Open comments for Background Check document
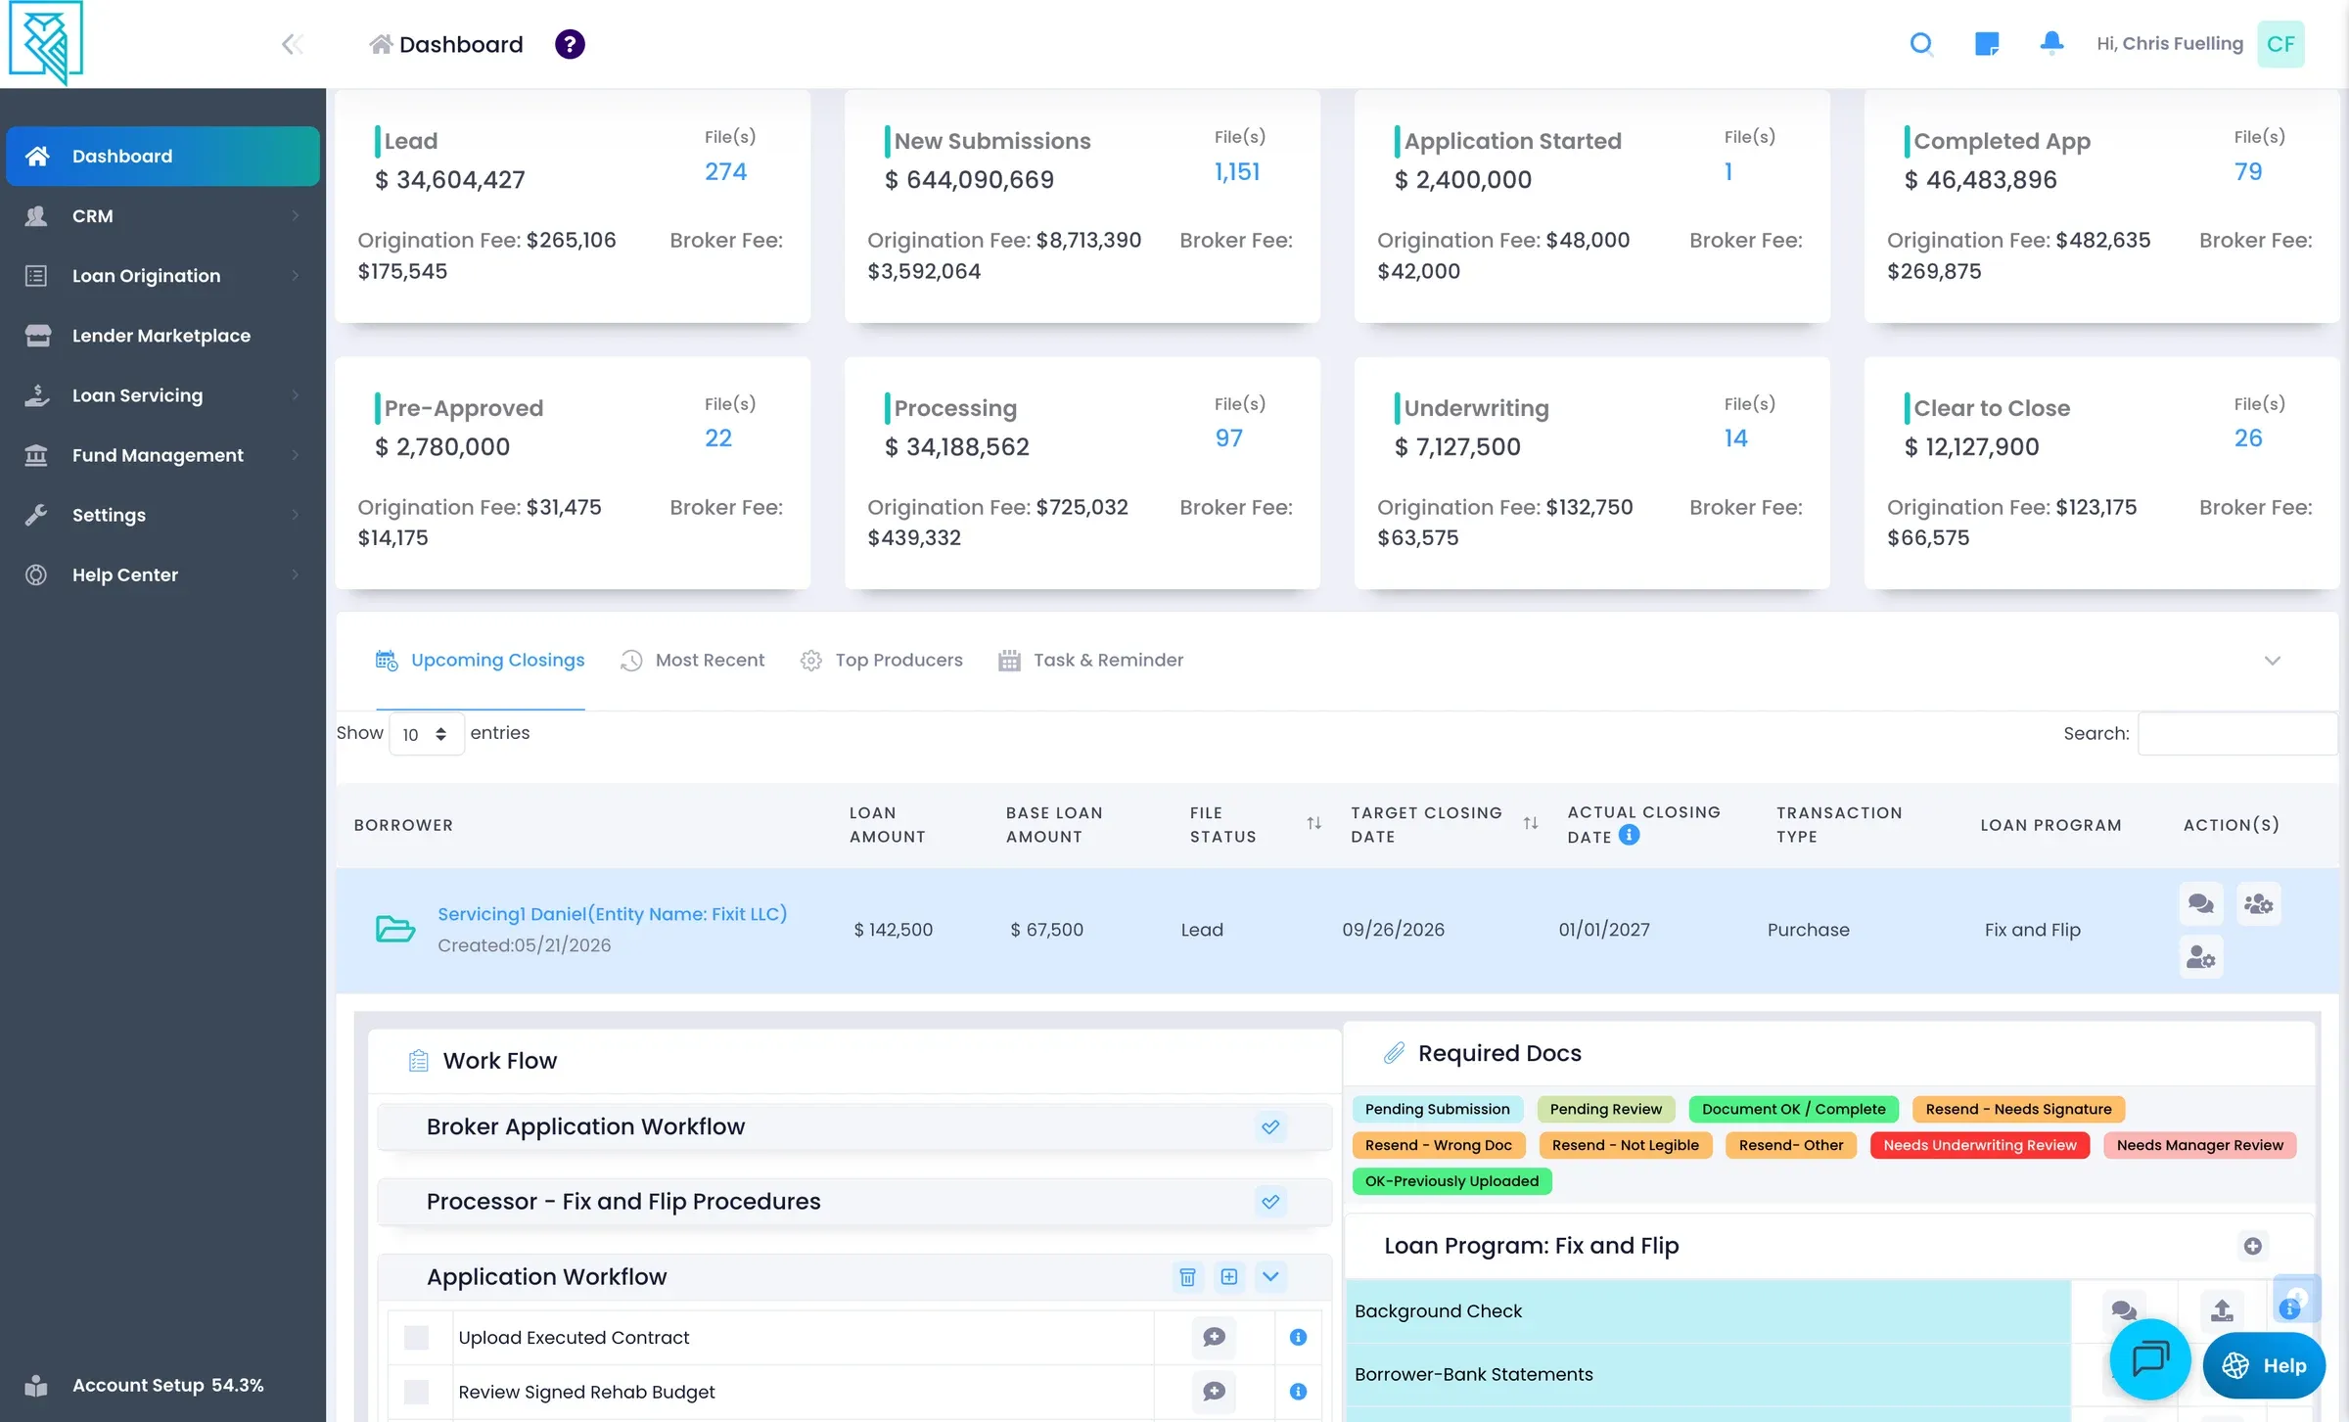Viewport: 2349px width, 1422px height. 2123,1310
